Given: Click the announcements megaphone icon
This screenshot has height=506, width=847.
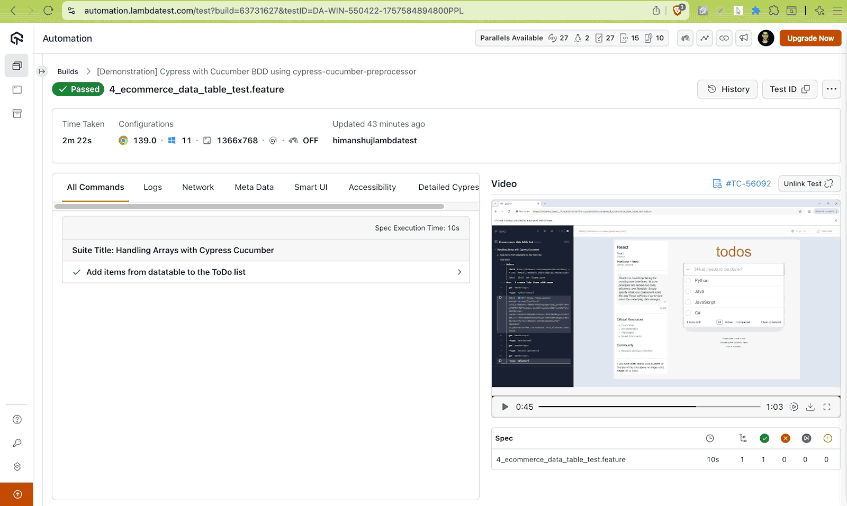Looking at the screenshot, I should (x=743, y=38).
